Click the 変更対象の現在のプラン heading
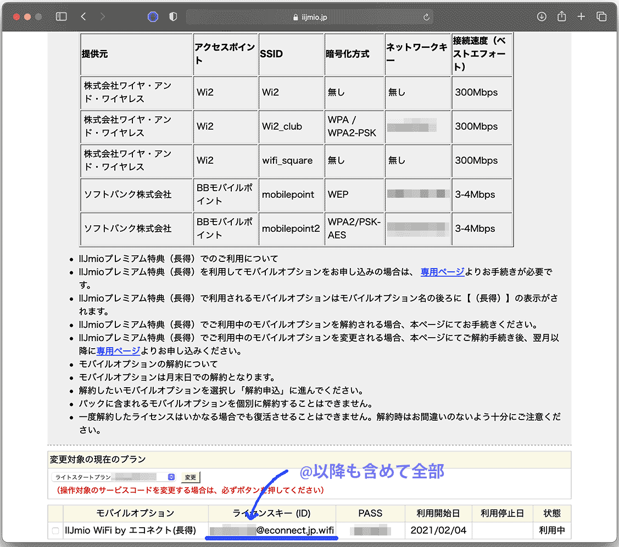The width and height of the screenshot is (619, 547). point(98,459)
